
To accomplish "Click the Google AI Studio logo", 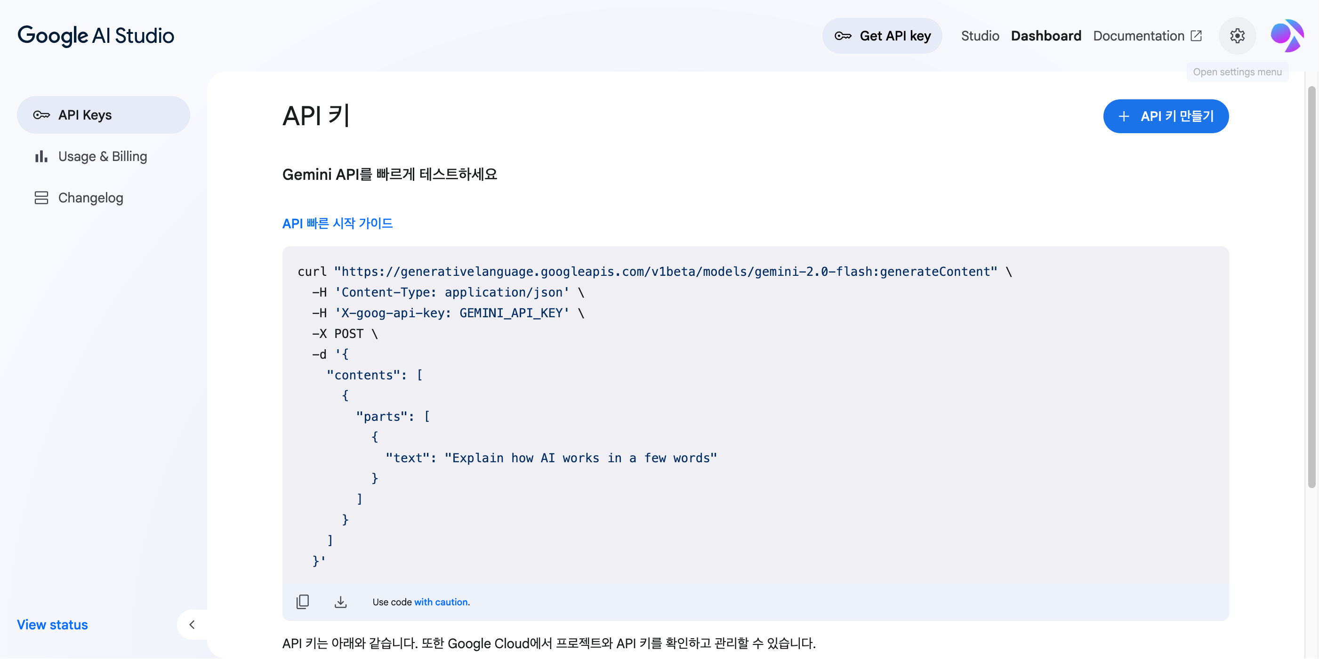I will pyautogui.click(x=96, y=36).
